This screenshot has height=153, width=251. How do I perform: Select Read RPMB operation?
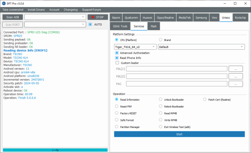[161, 113]
